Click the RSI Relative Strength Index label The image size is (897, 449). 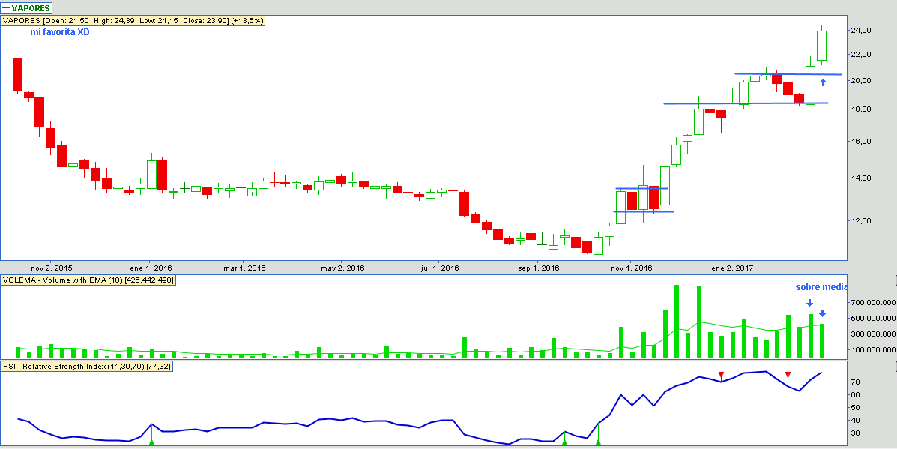[86, 366]
